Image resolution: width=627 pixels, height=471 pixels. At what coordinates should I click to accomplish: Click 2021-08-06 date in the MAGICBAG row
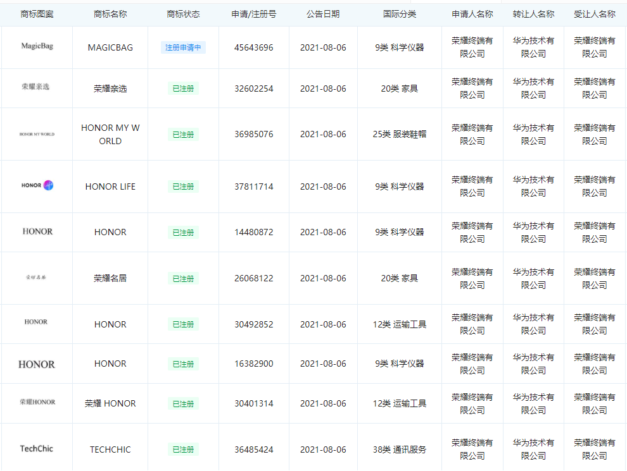click(323, 47)
